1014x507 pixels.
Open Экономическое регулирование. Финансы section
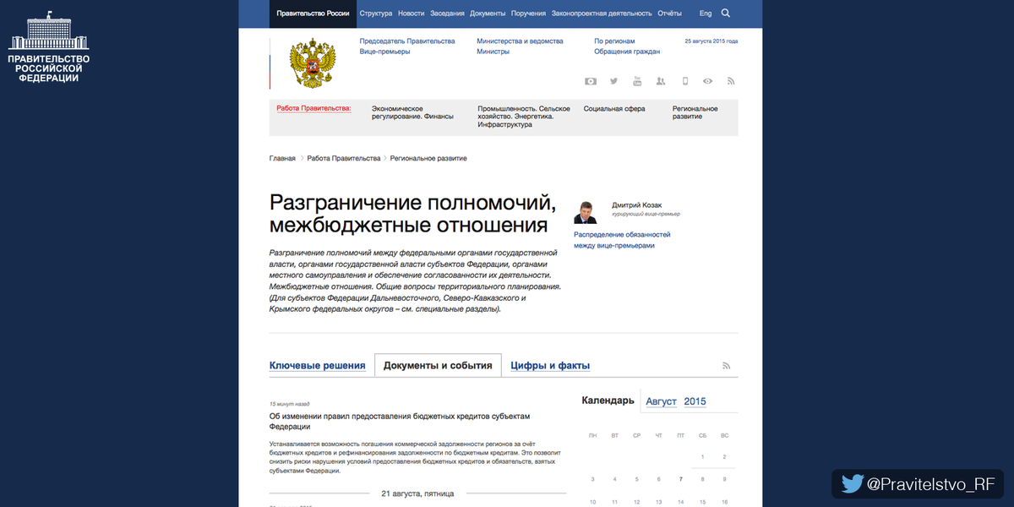[x=412, y=112]
